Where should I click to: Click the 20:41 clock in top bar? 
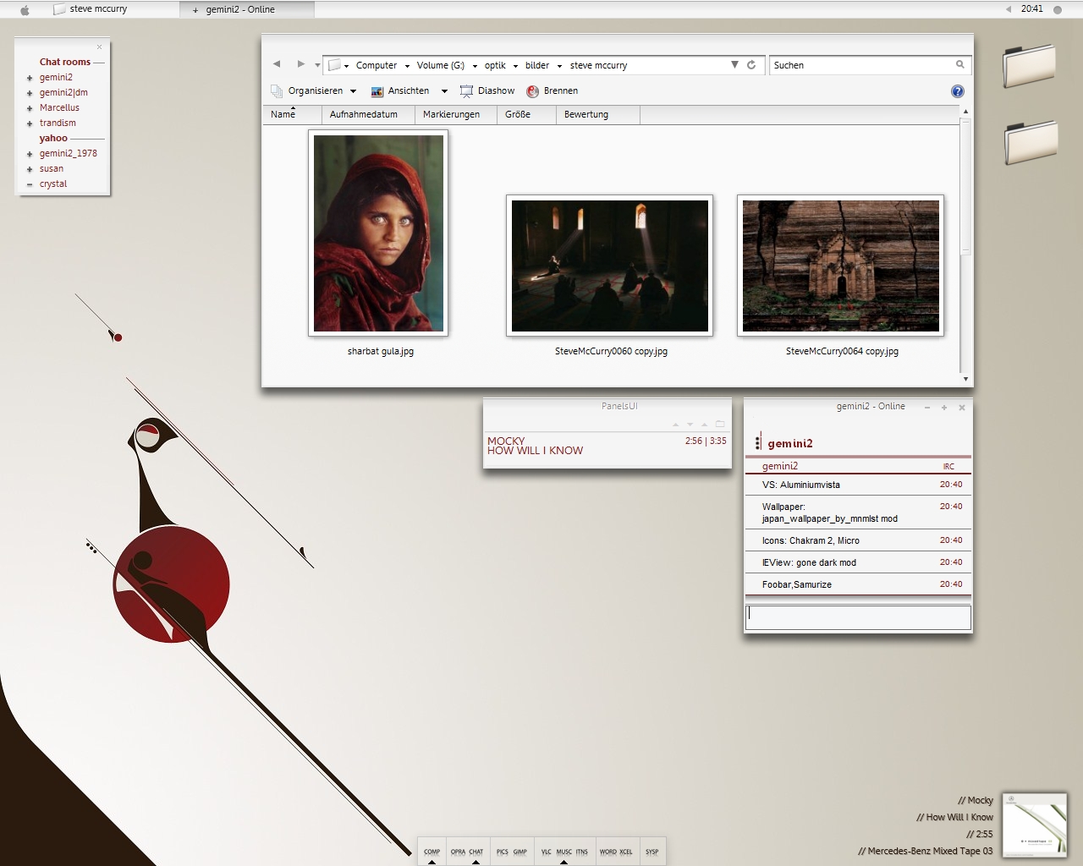(x=1031, y=9)
